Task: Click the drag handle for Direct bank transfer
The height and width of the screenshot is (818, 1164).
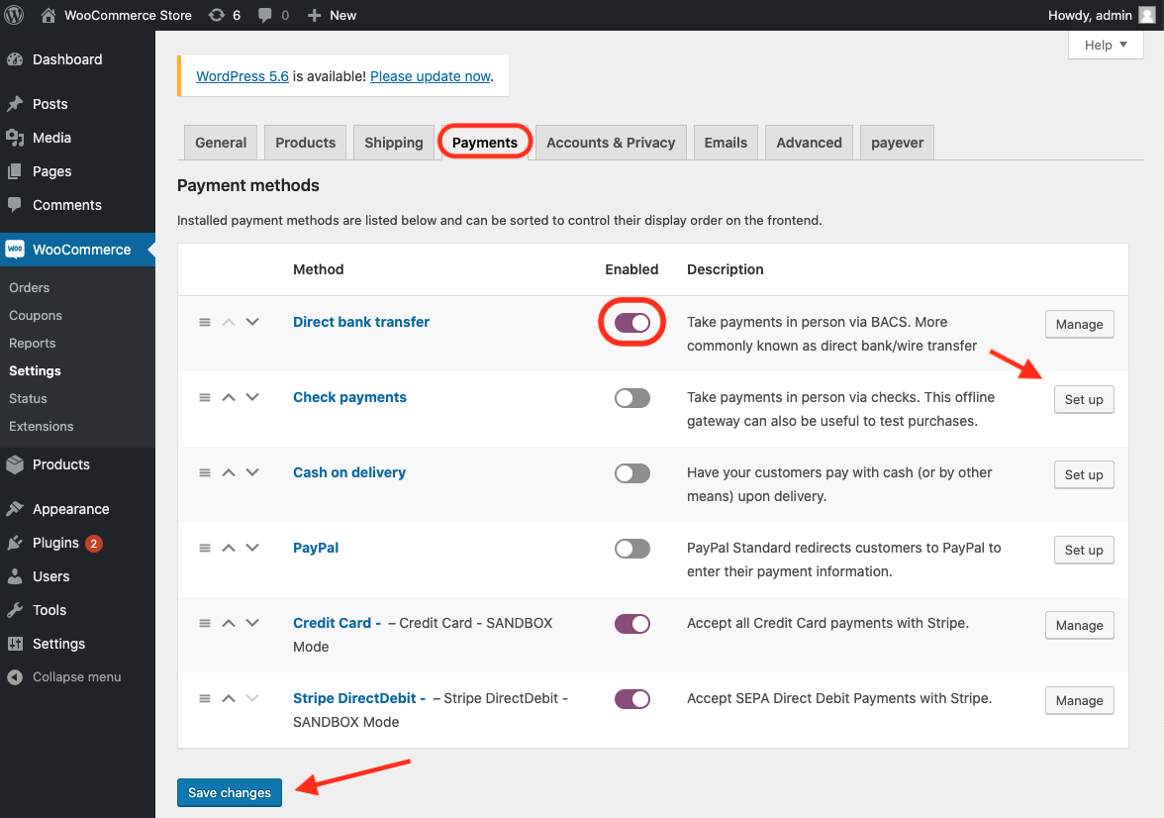Action: point(205,323)
